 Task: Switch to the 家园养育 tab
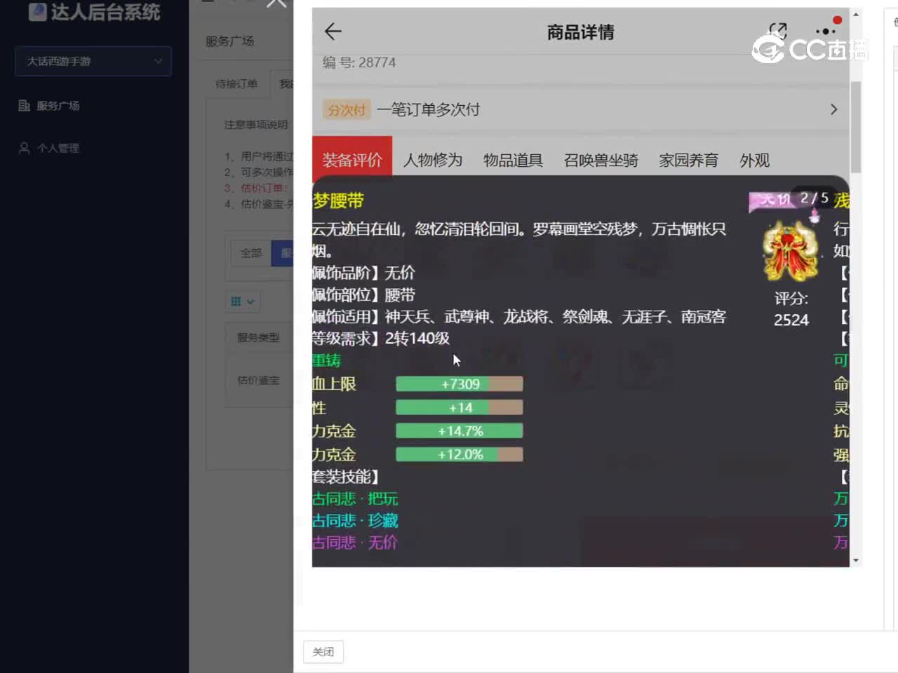(689, 161)
